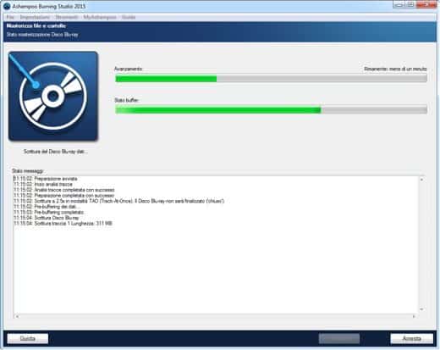The image size is (440, 350).
Task: Open the MyAshampoo menu
Action: pyautogui.click(x=100, y=17)
